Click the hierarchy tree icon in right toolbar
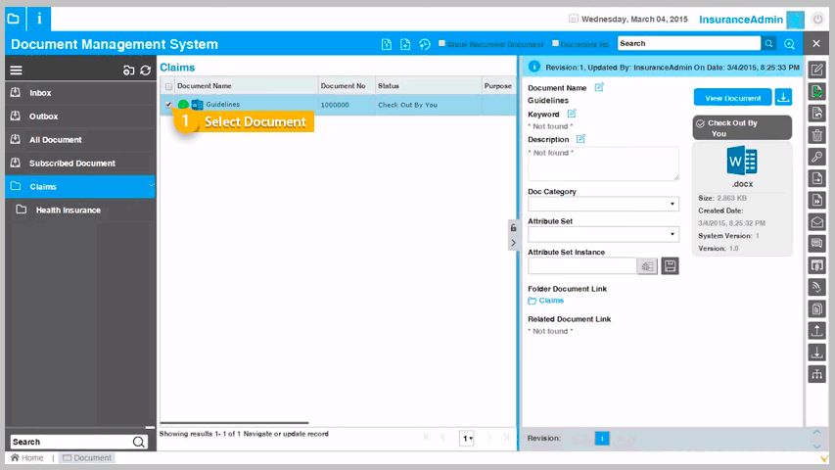This screenshot has height=470, width=835. pos(817,374)
